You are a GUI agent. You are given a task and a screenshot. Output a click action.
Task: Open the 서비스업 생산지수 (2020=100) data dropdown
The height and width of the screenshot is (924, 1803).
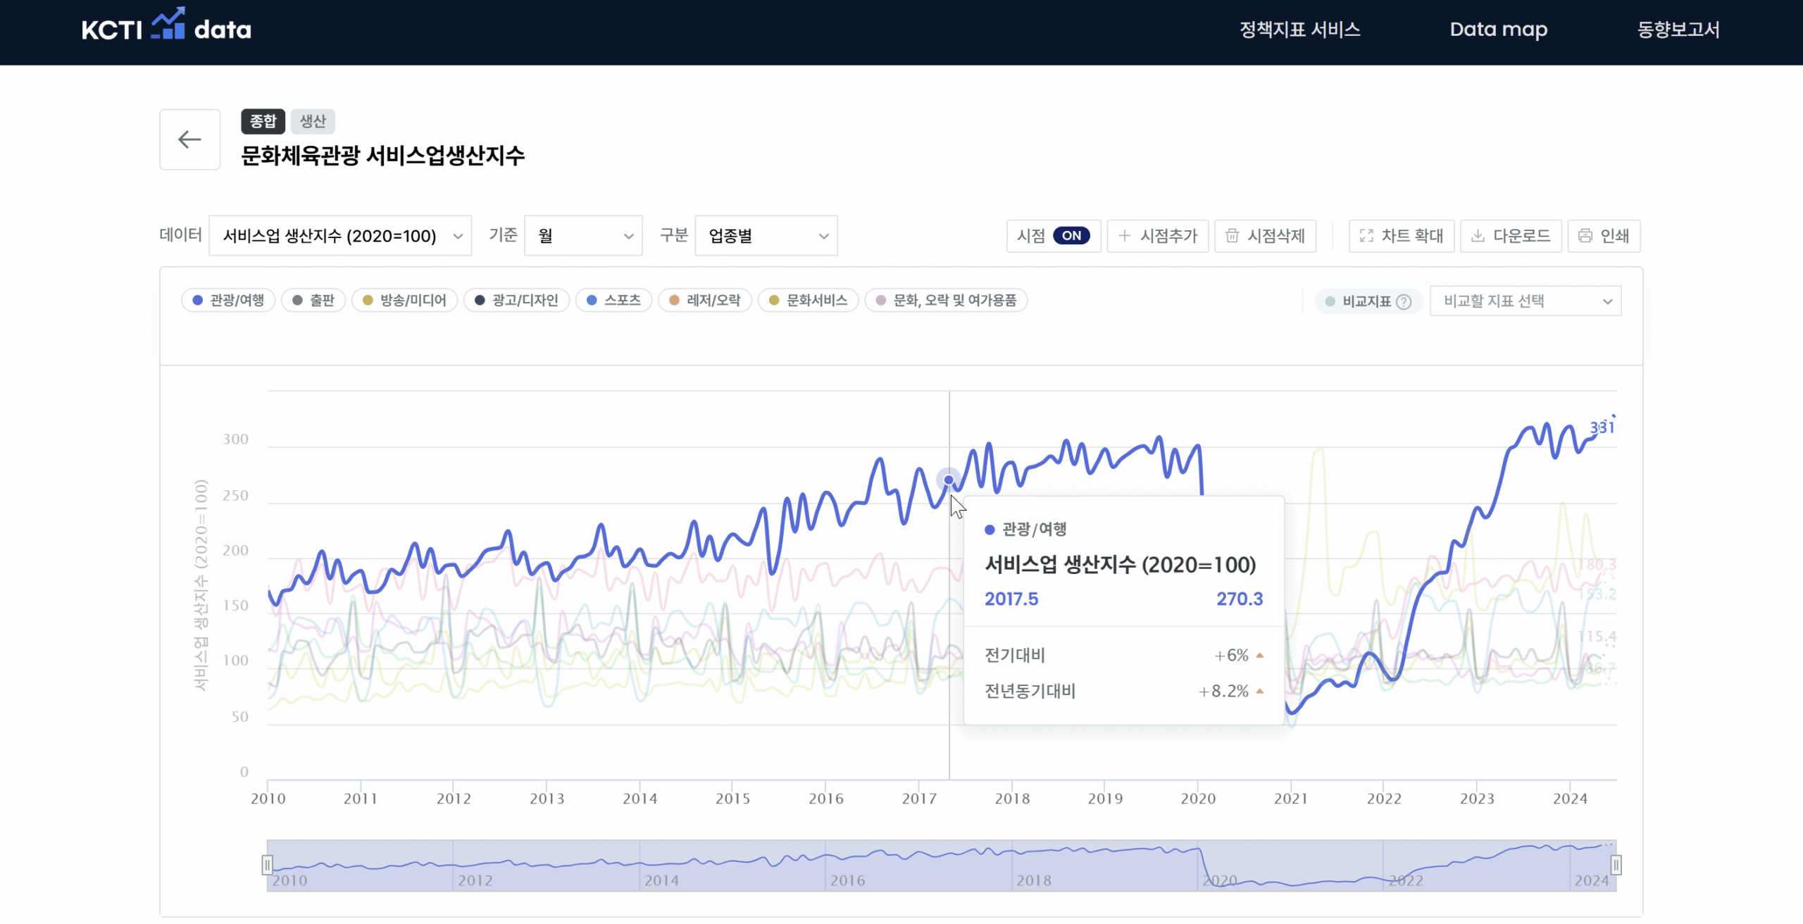pyautogui.click(x=340, y=236)
